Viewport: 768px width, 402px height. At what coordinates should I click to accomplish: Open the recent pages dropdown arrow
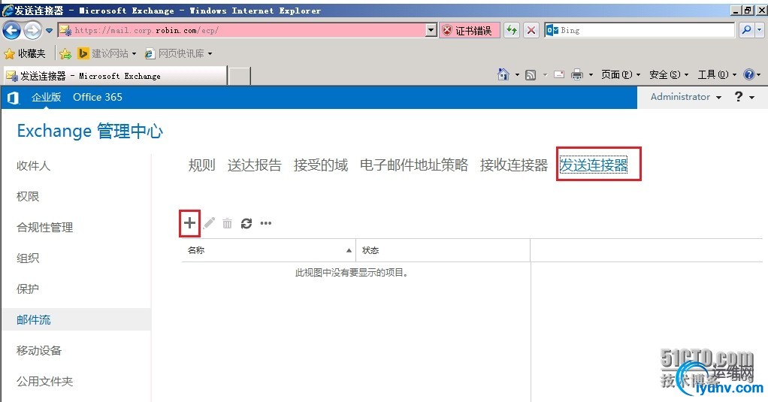50,30
